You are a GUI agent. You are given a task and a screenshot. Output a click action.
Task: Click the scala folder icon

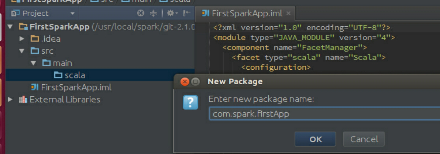pyautogui.click(x=58, y=75)
